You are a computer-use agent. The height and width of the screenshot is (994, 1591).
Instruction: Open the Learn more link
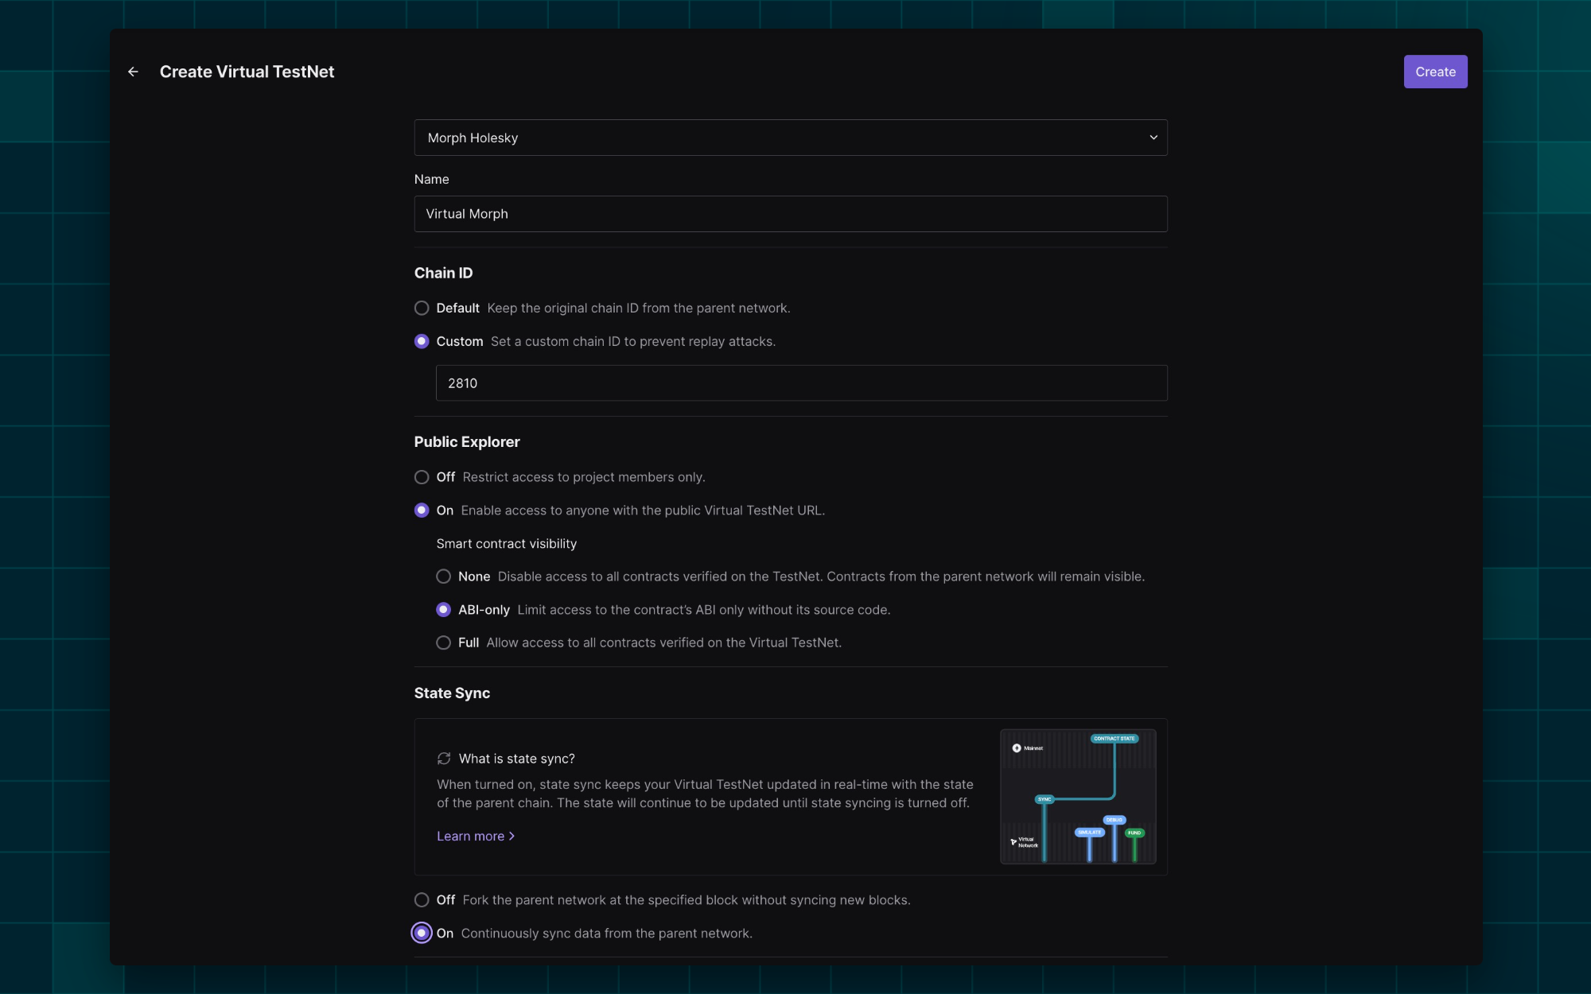(469, 836)
